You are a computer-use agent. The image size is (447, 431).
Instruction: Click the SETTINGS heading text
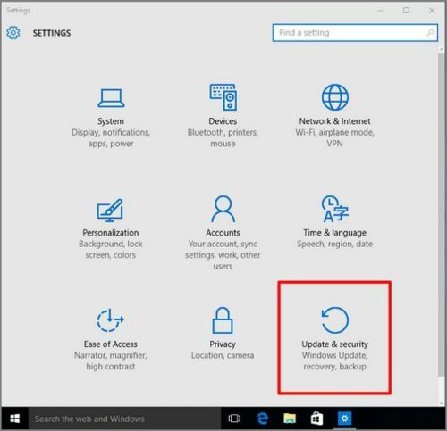pyautogui.click(x=52, y=33)
